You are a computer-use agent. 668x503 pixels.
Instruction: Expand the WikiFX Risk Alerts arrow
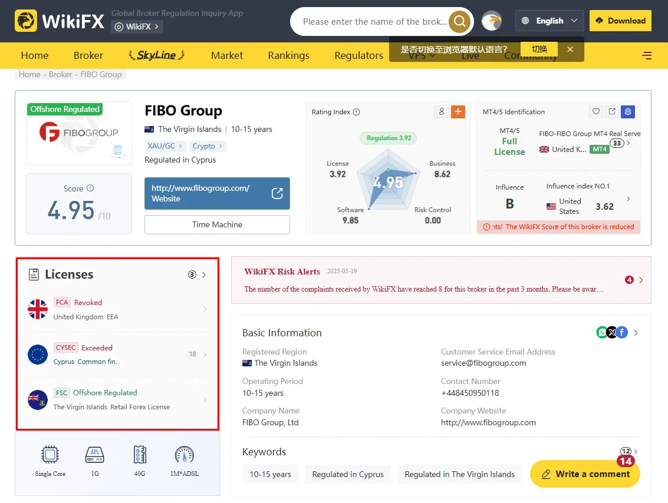[641, 280]
